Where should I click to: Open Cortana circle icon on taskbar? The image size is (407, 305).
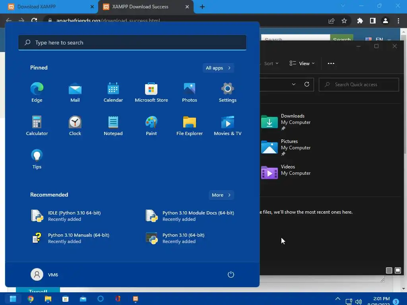(101, 299)
